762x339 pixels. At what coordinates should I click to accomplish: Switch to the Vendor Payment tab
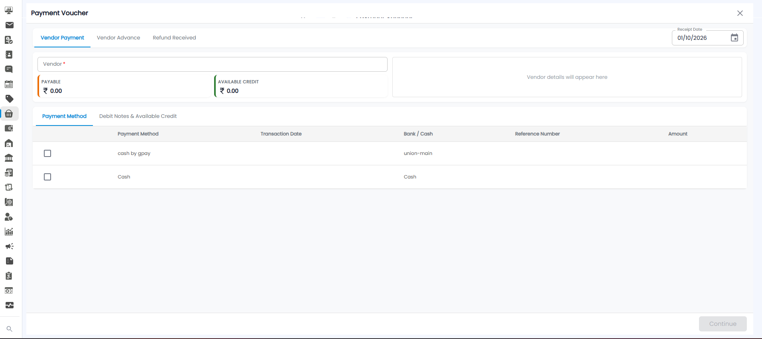pyautogui.click(x=62, y=38)
